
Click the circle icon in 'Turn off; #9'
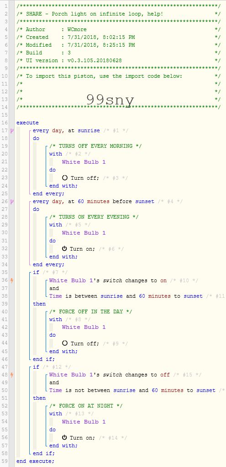coord(65,343)
